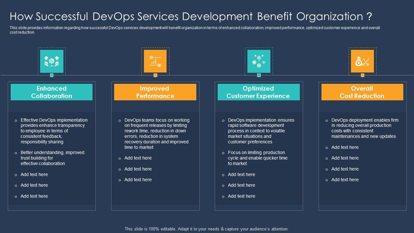Select the 'DevOps deployment enables firm' bullet
The width and height of the screenshot is (414, 233).
tap(365, 128)
